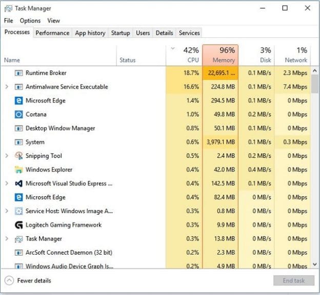This screenshot has width=320, height=295.
Task: Expand the Microsoft Visual Studio Express group
Action: coord(7,183)
